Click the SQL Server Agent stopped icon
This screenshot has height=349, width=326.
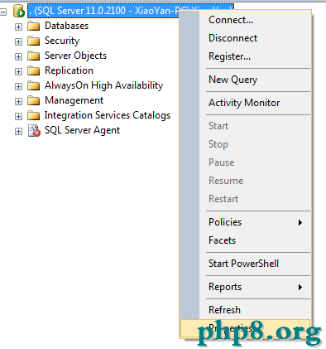point(34,130)
